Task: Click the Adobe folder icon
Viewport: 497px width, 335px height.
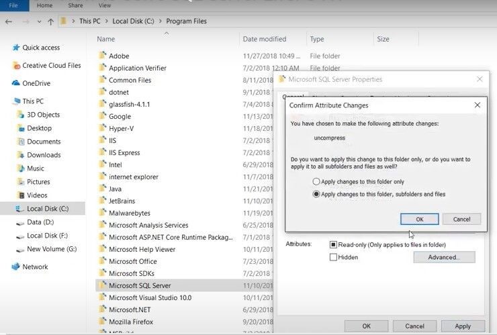Action: pos(102,56)
